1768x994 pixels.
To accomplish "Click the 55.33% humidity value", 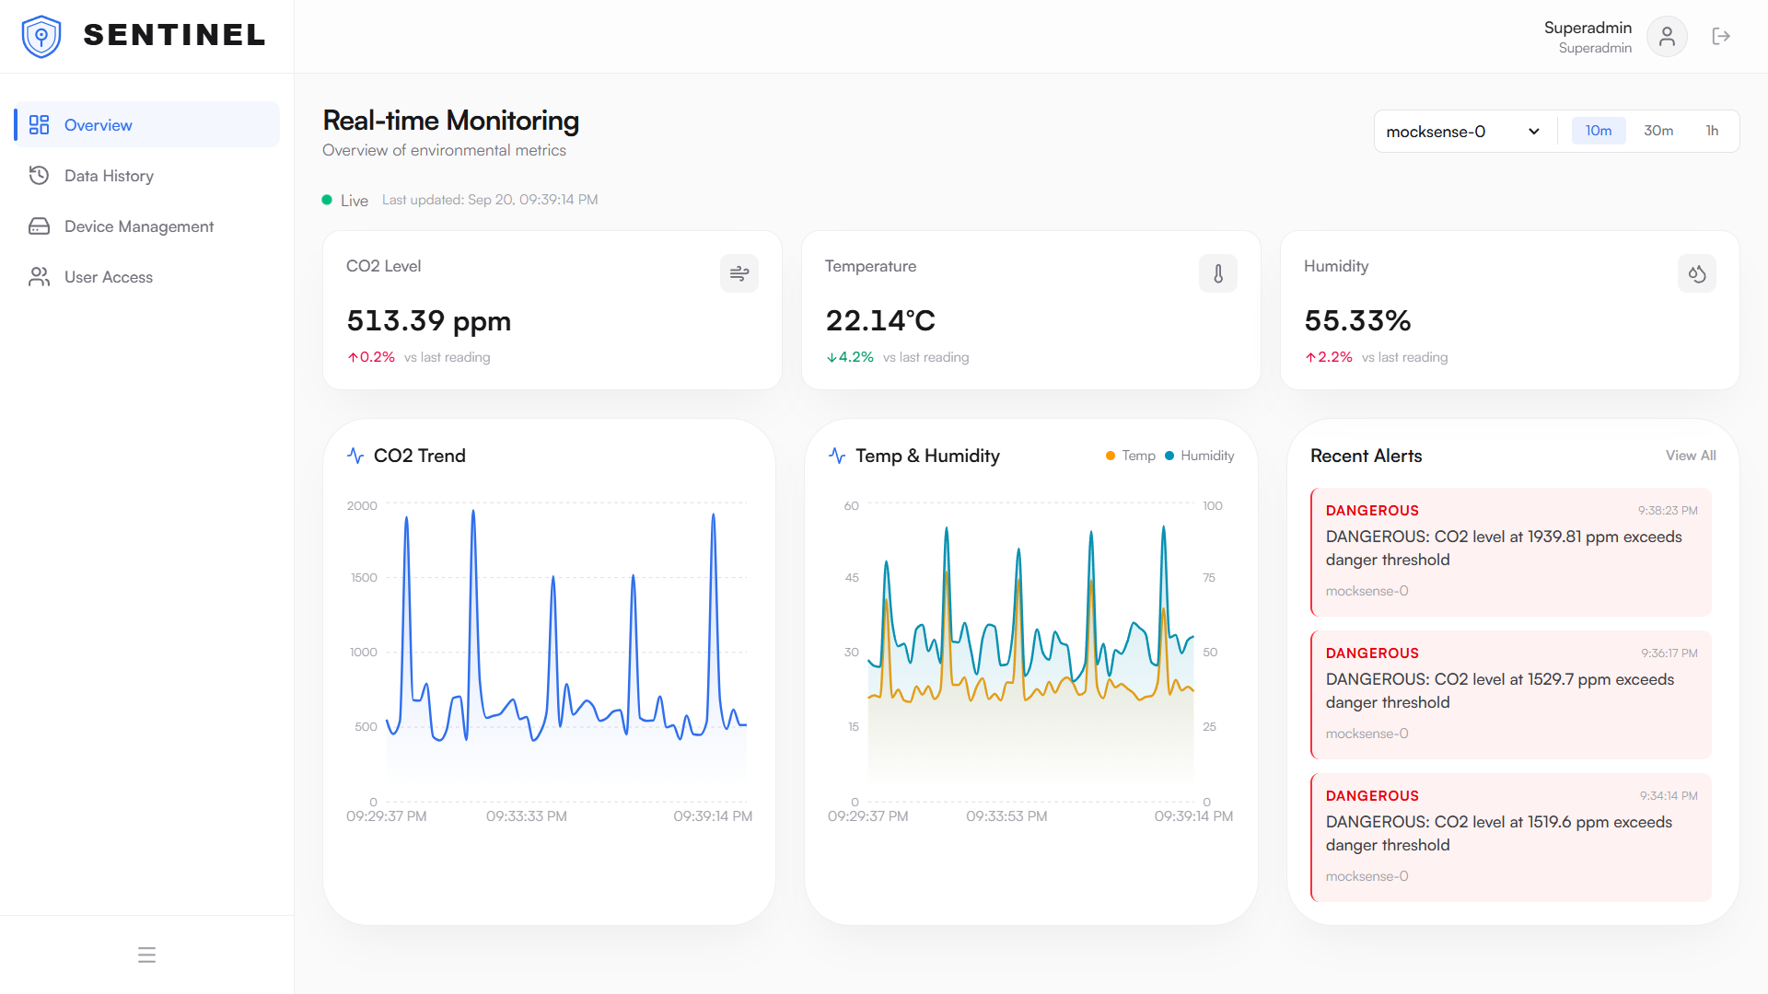I will coord(1358,320).
